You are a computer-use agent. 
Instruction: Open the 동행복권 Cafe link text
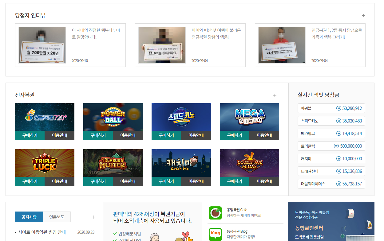[x=237, y=210]
